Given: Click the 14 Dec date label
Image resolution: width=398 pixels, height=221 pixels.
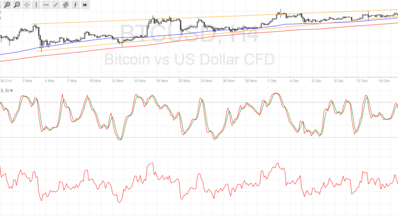Looking at the screenshot, I should (385, 81).
